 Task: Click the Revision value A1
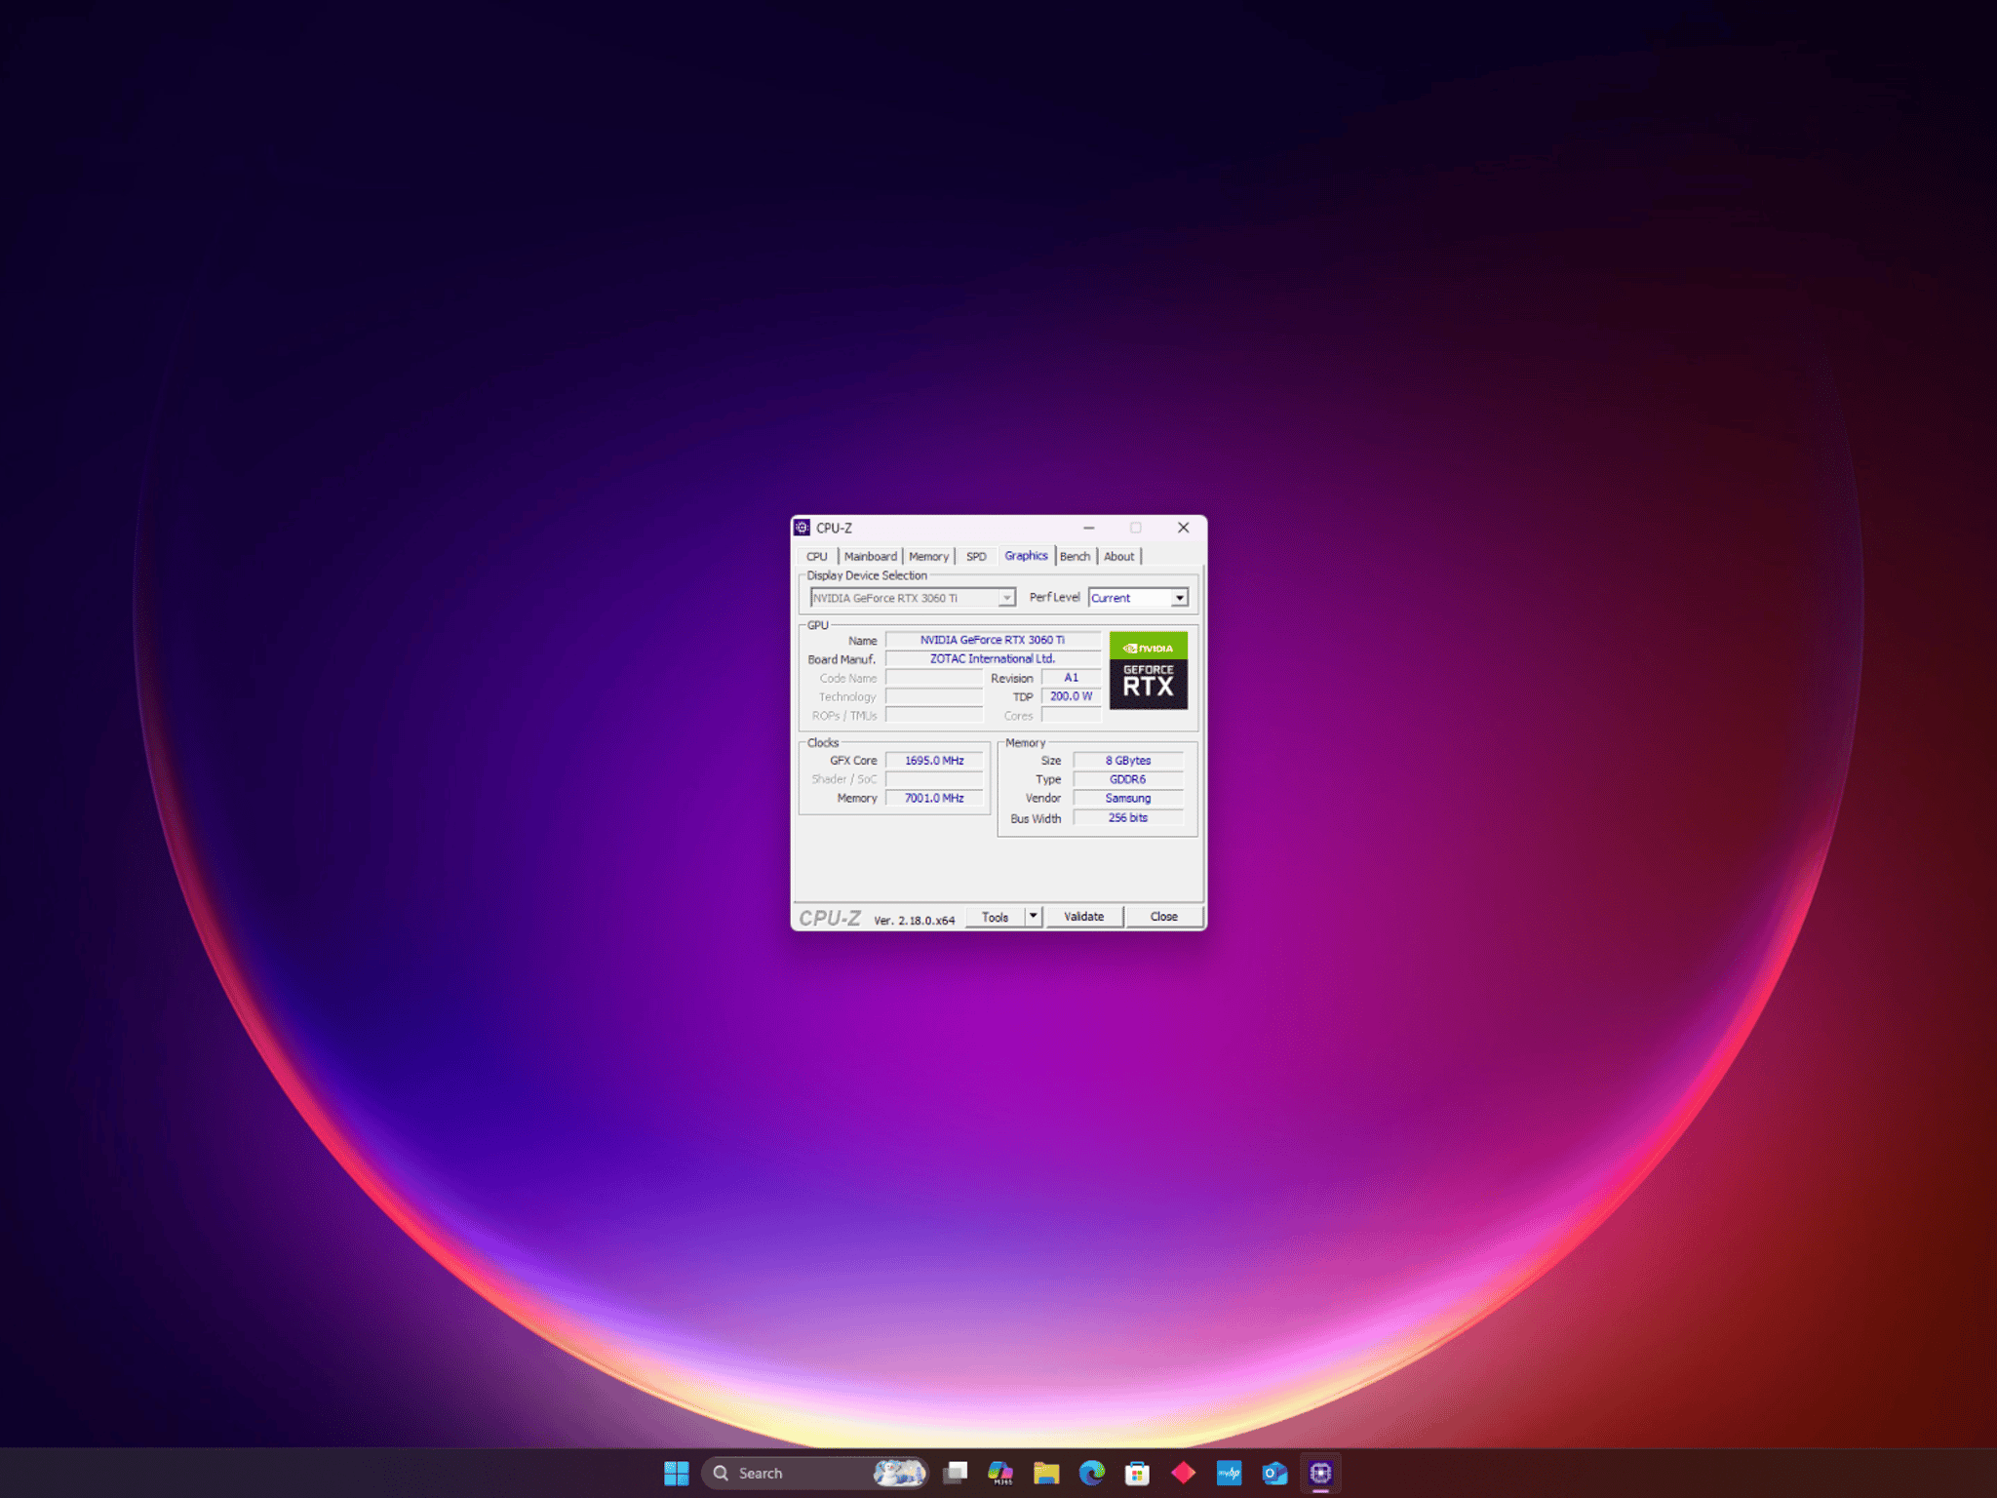(x=1071, y=678)
